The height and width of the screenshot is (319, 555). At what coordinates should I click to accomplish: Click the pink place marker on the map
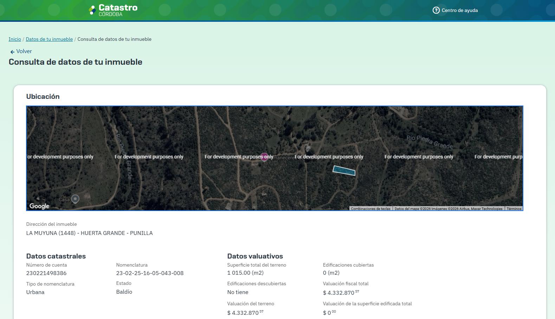tap(264, 157)
